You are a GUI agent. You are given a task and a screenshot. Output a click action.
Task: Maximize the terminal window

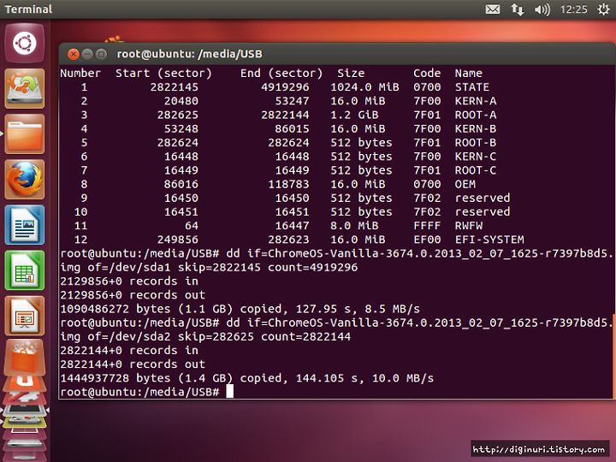pos(101,54)
